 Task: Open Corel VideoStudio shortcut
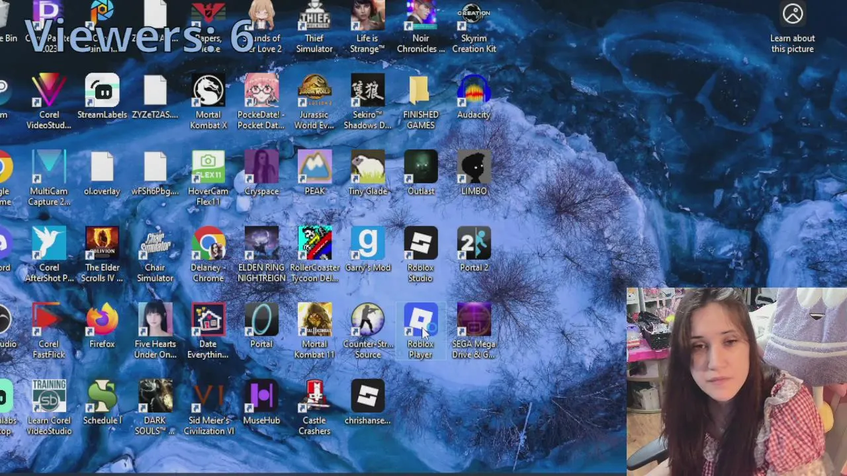pyautogui.click(x=49, y=102)
